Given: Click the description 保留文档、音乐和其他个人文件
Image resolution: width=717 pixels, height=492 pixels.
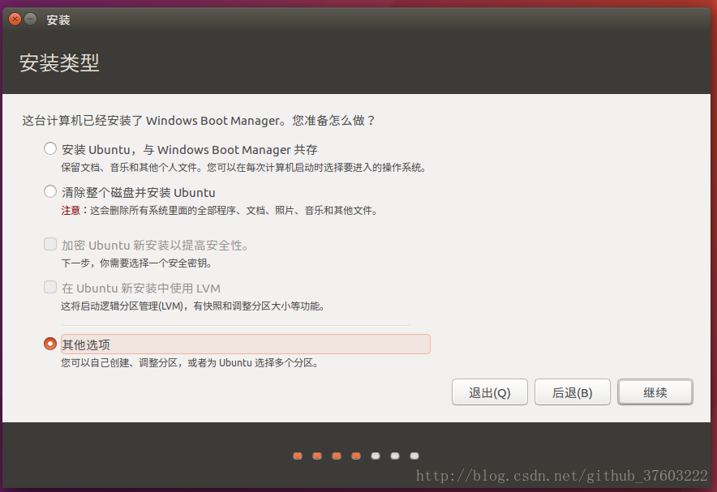Looking at the screenshot, I should point(131,168).
